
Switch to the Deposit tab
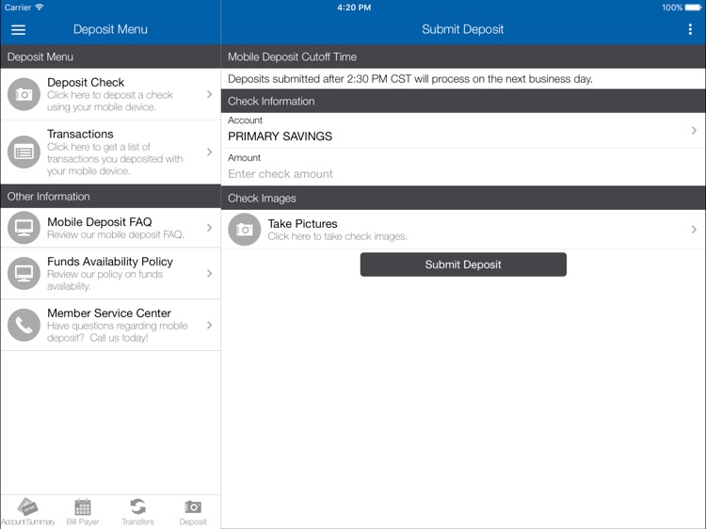click(193, 512)
